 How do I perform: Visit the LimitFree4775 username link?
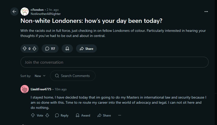pyautogui.click(x=41, y=89)
